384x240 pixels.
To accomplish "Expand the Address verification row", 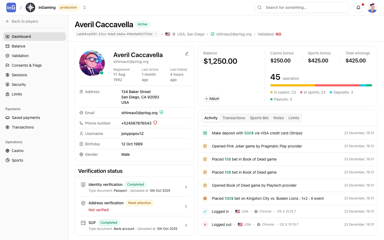I will click(186, 206).
